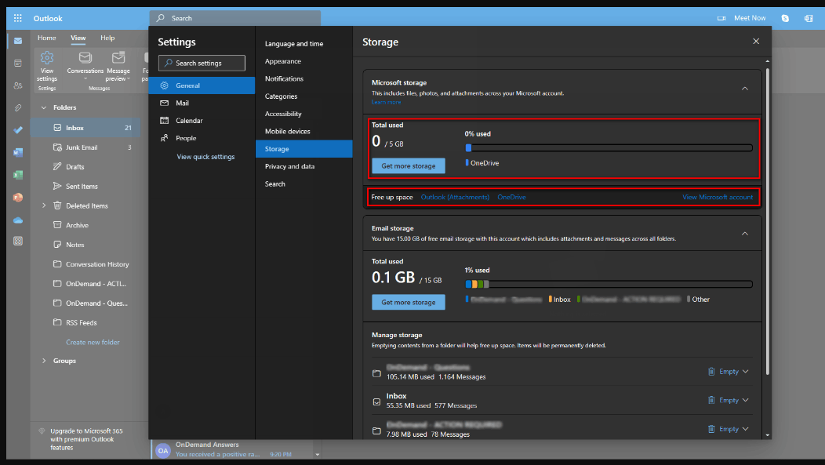Open the Junk Email folder
Image resolution: width=825 pixels, height=465 pixels.
[85, 147]
